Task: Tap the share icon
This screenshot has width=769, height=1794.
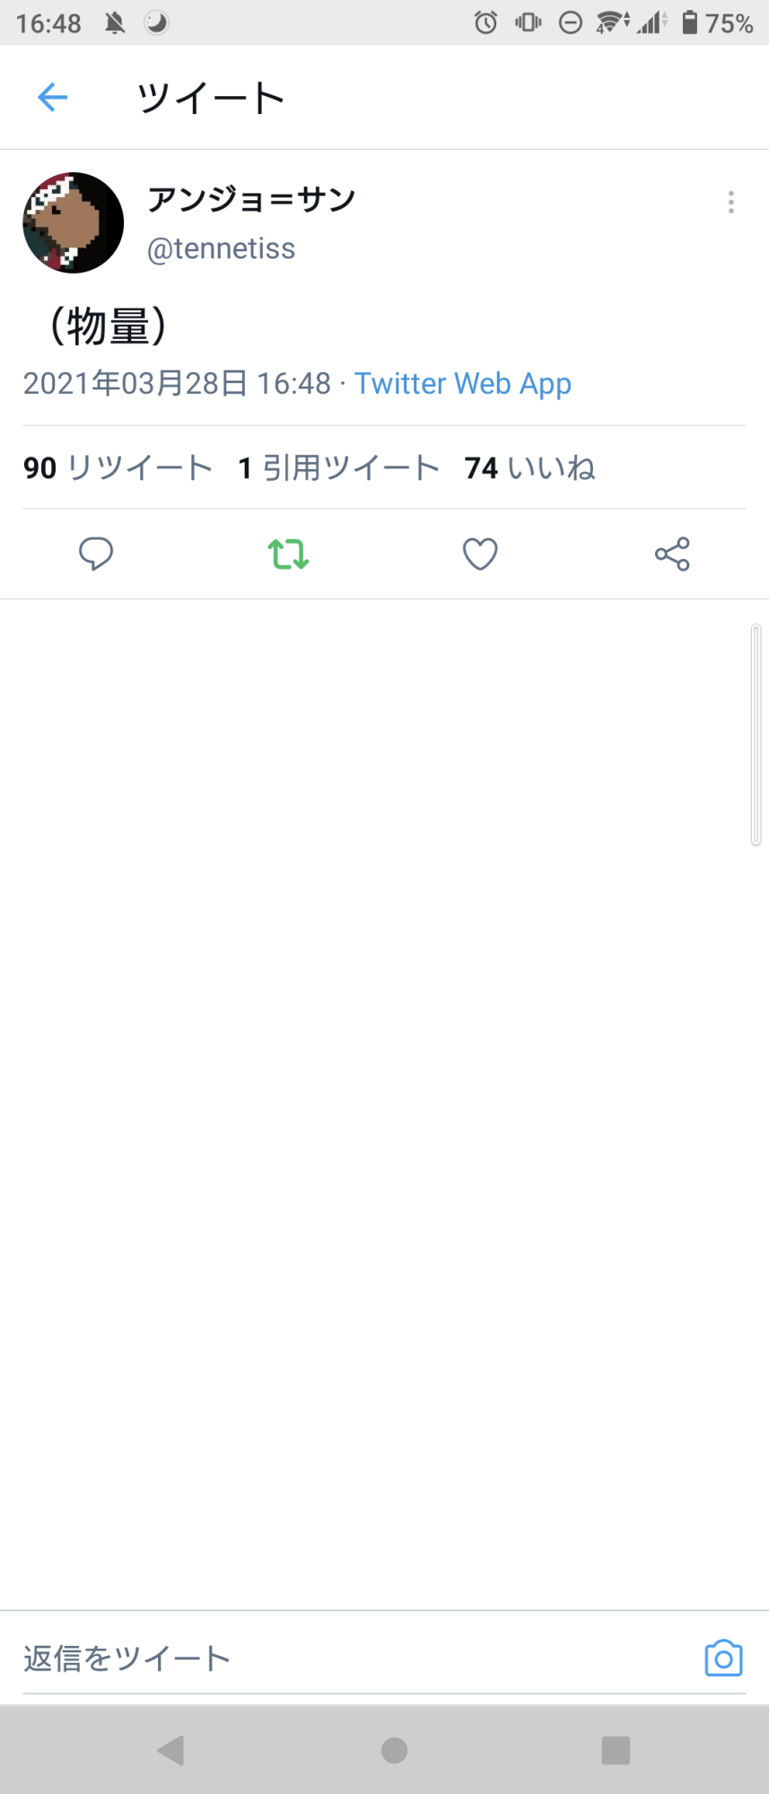Action: [x=672, y=553]
